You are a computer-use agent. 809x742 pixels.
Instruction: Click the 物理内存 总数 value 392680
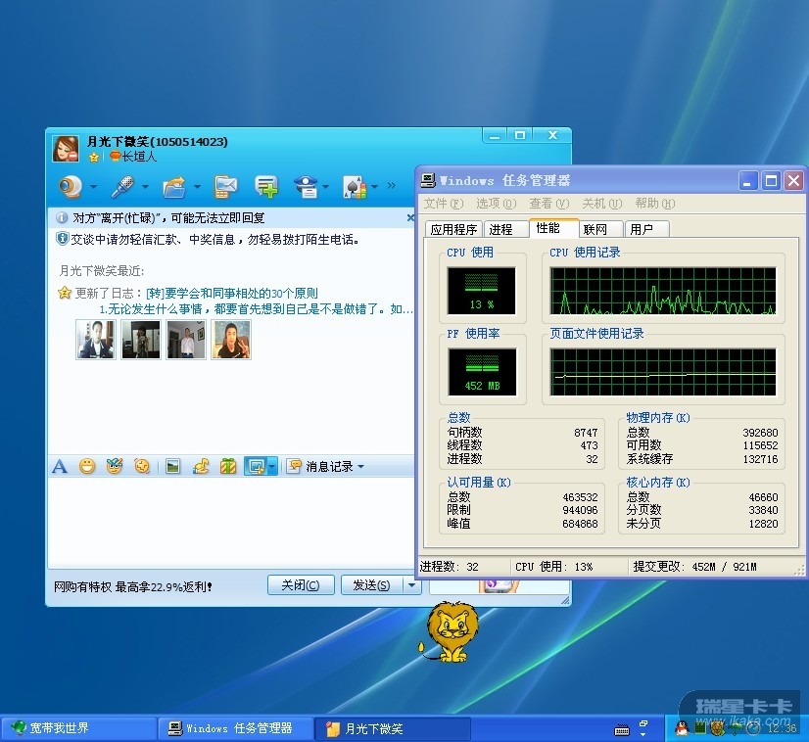[x=760, y=433]
